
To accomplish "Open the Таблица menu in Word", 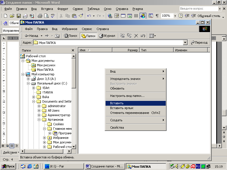I will point(93,9).
